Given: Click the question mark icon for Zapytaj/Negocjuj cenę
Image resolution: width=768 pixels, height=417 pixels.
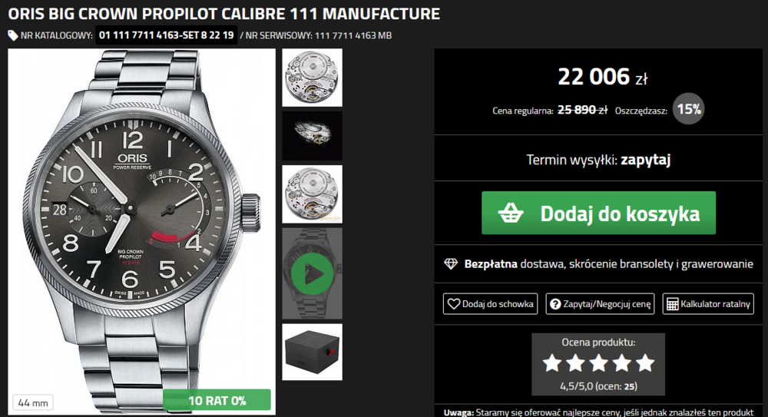Looking at the screenshot, I should pyautogui.click(x=554, y=304).
